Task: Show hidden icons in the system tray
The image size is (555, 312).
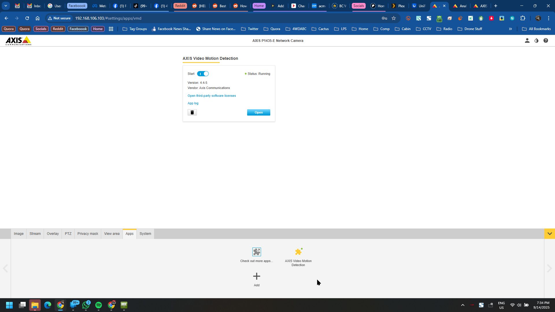Action: tap(462, 305)
